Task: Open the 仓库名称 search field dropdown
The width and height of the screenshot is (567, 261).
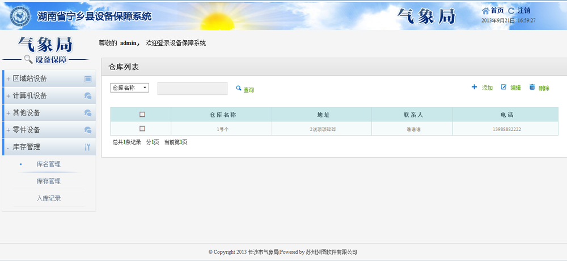Action: pyautogui.click(x=129, y=88)
